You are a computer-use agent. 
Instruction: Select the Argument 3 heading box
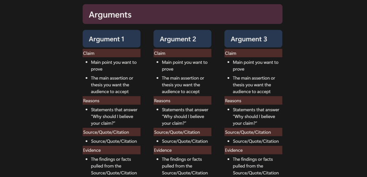[x=253, y=39]
